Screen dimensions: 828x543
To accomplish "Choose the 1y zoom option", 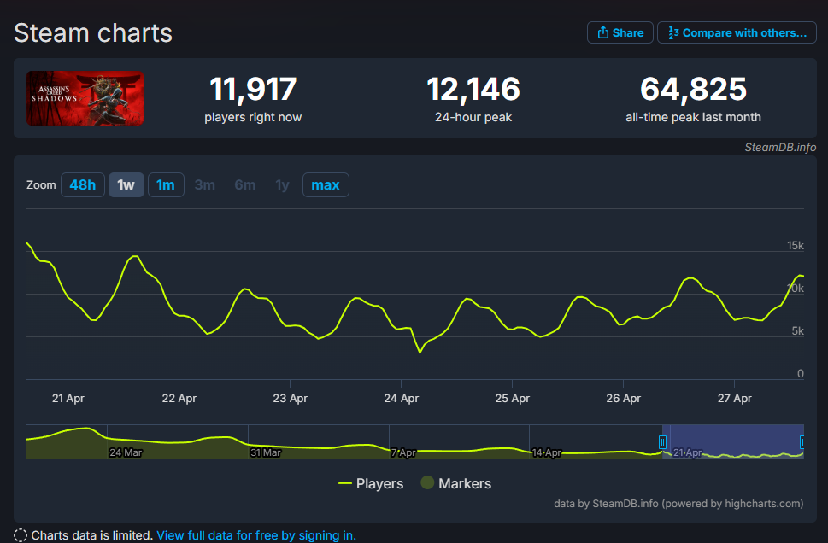I will coord(283,184).
